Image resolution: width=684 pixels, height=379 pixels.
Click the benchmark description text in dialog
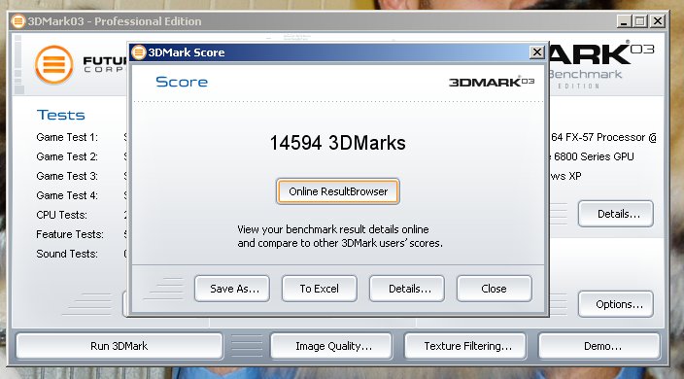coord(340,236)
